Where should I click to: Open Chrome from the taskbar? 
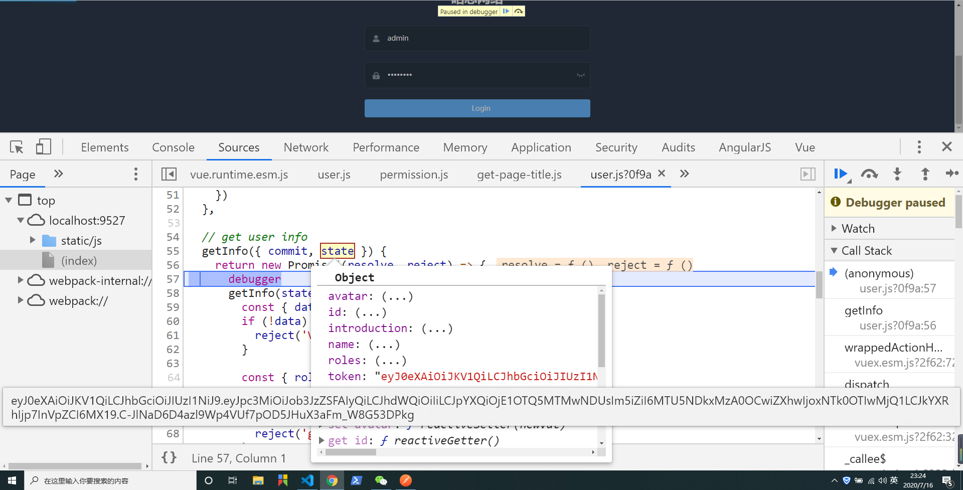coord(332,480)
